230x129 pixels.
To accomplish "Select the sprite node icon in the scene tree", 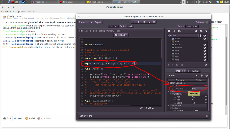I will (x=173, y=39).
